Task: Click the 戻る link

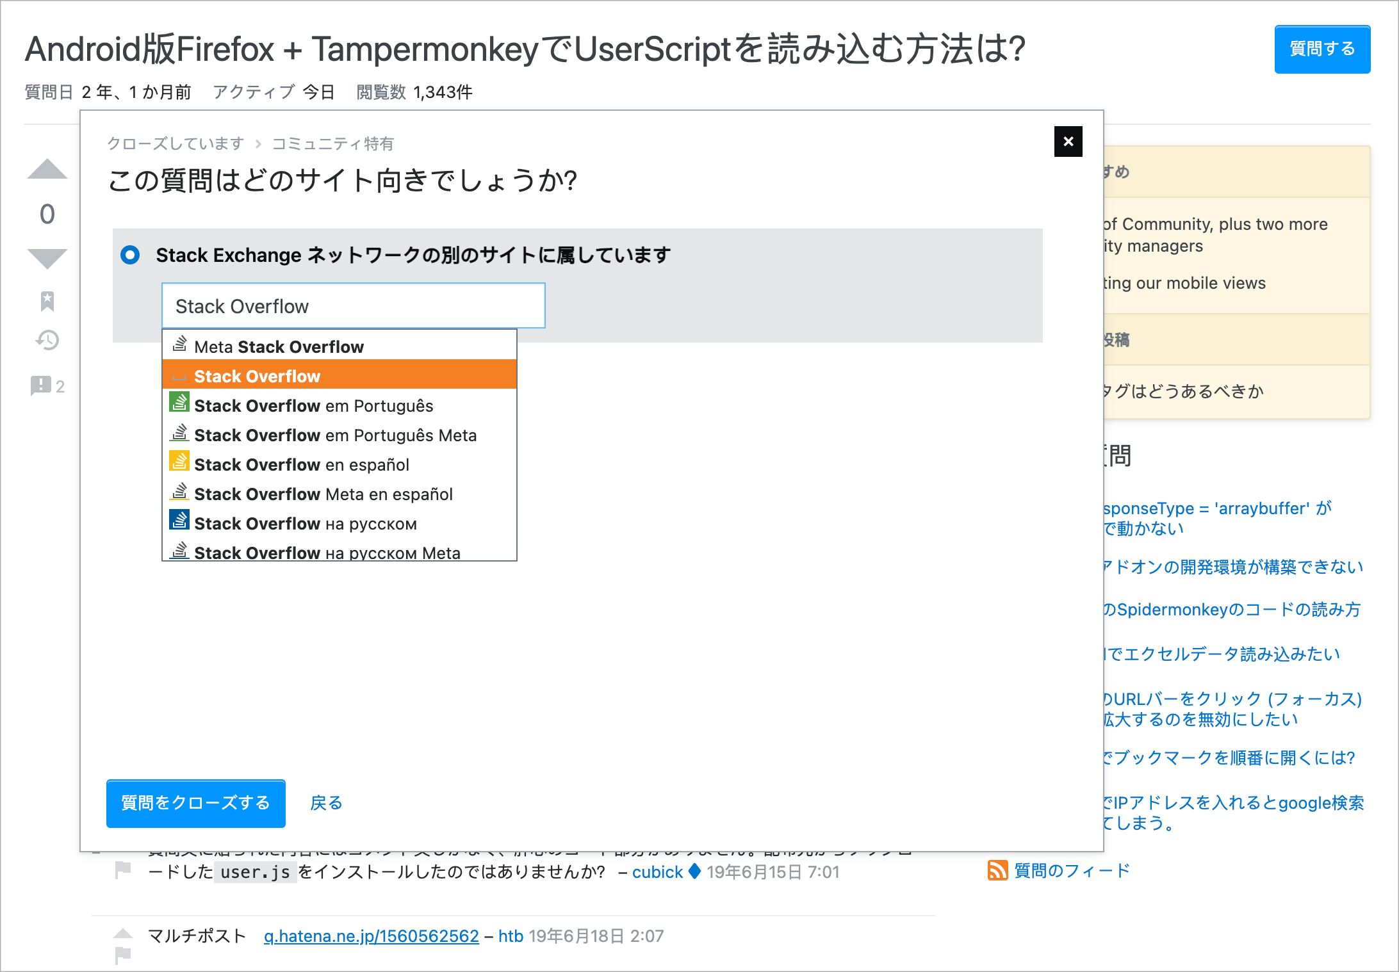Action: coord(327,803)
